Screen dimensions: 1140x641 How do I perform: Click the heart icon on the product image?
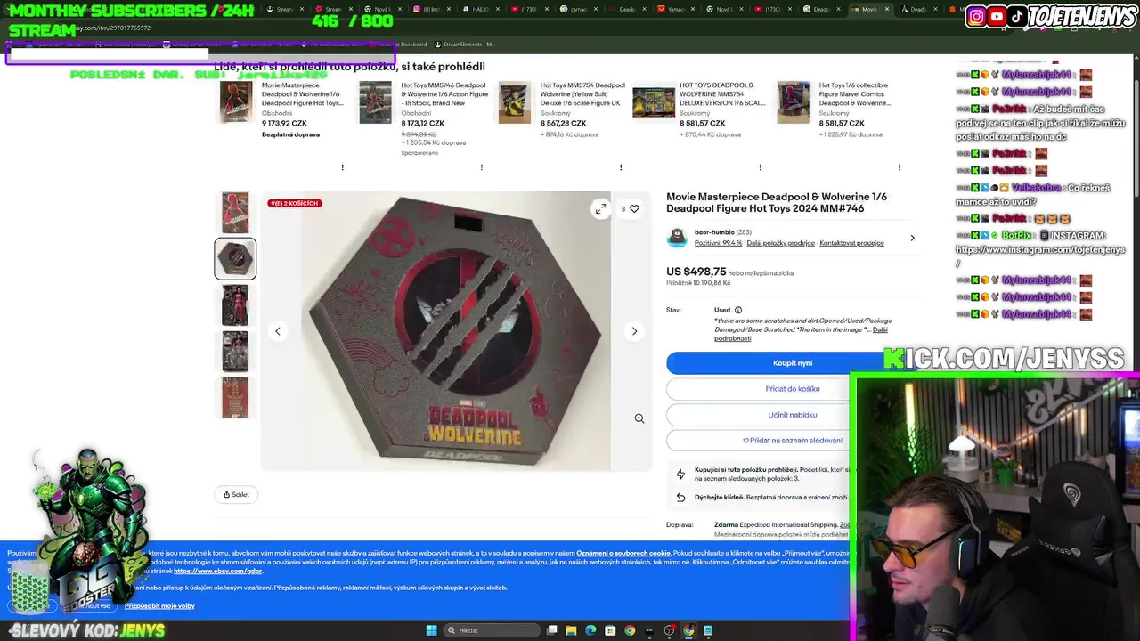click(634, 209)
